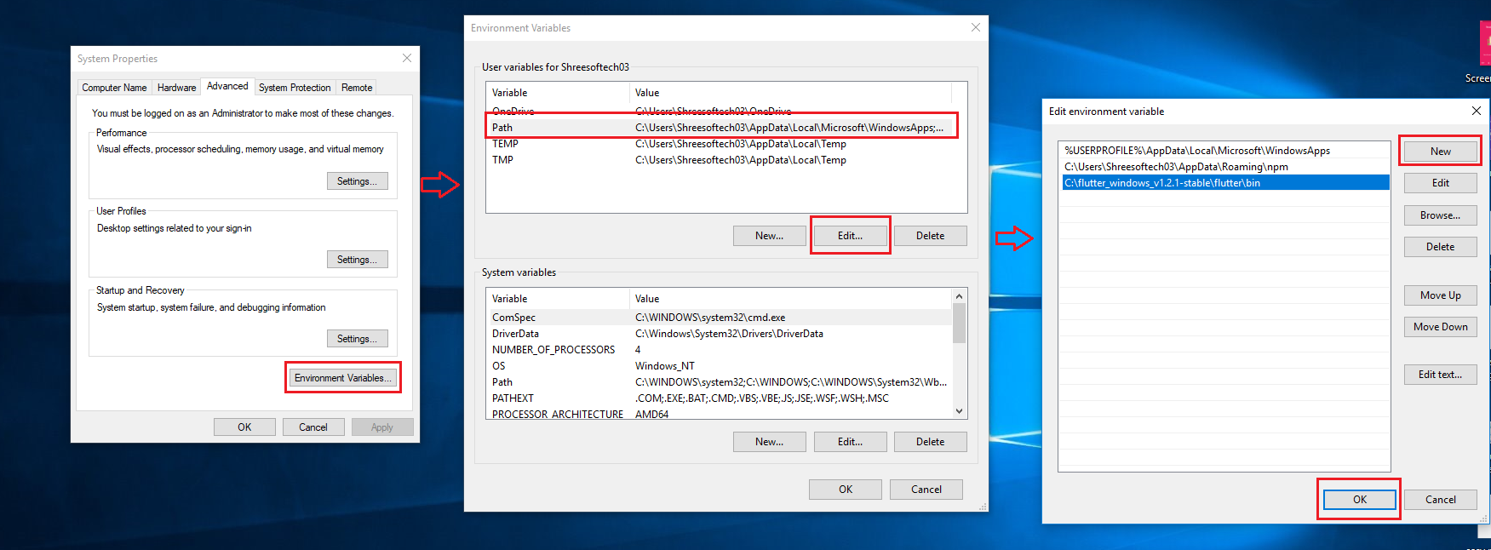Click scroll down arrow in System variables list
The image size is (1491, 550).
959,411
